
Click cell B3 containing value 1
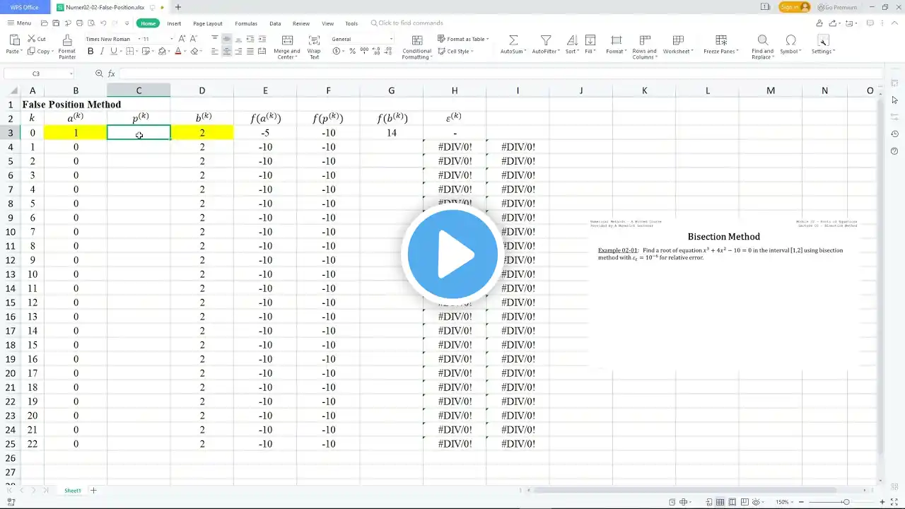(76, 133)
